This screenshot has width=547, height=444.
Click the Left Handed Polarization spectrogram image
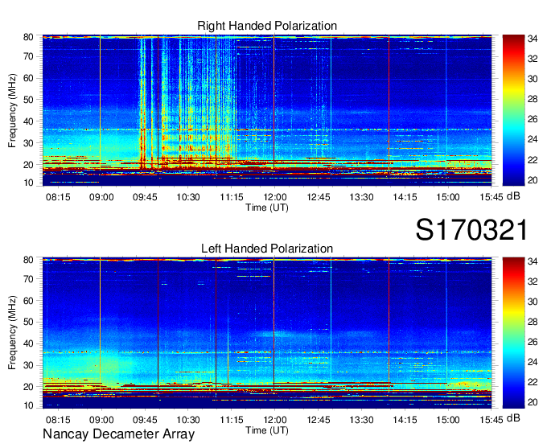coord(267,333)
